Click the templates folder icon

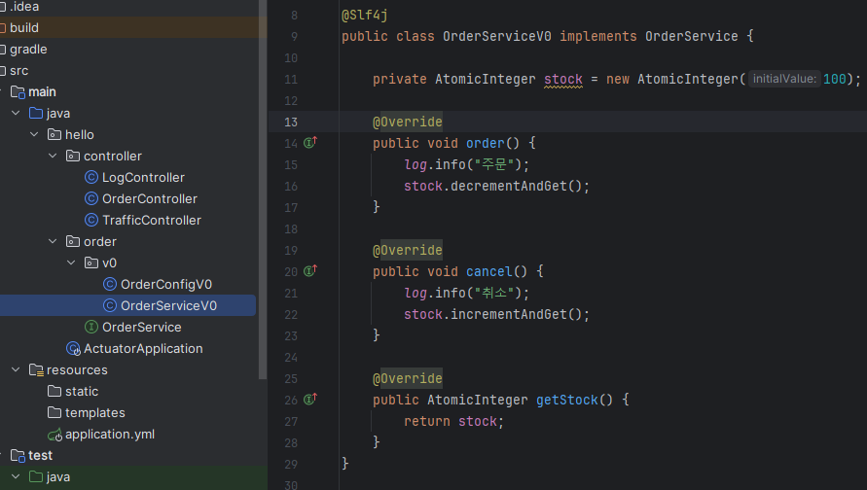(x=54, y=412)
